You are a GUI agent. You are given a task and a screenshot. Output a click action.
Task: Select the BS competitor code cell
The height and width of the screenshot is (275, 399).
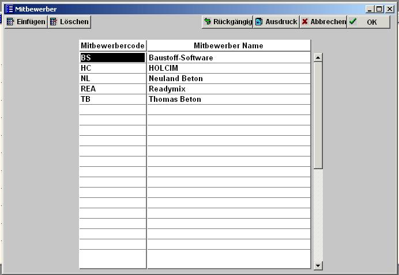[x=112, y=58]
